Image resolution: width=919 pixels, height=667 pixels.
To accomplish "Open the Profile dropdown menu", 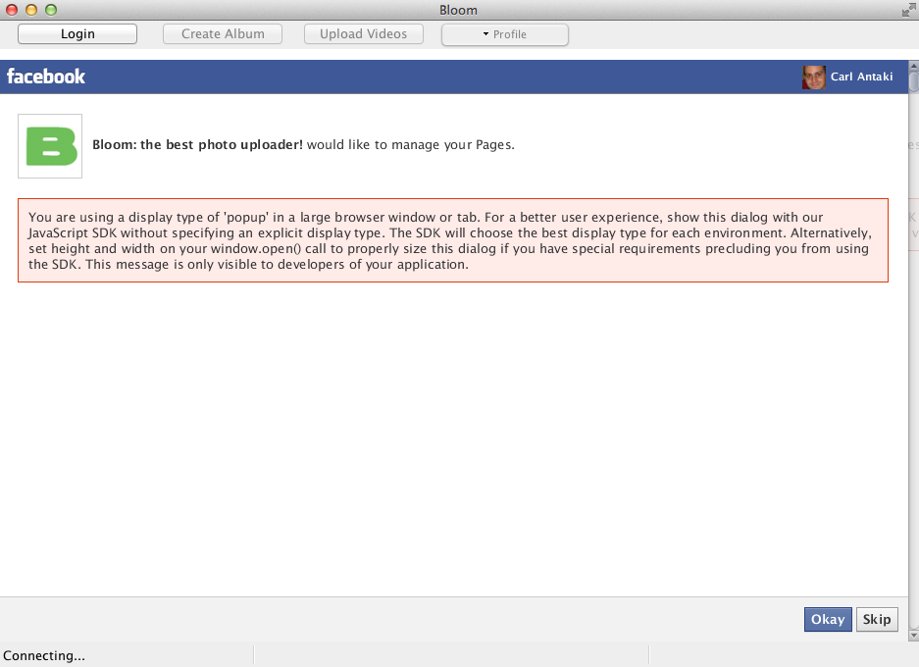I will 504,34.
